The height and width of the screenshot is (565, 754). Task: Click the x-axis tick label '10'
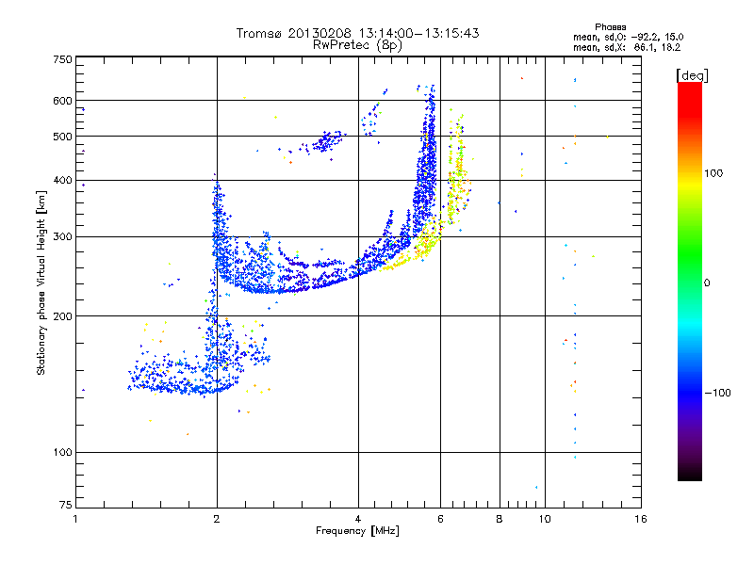click(x=545, y=519)
